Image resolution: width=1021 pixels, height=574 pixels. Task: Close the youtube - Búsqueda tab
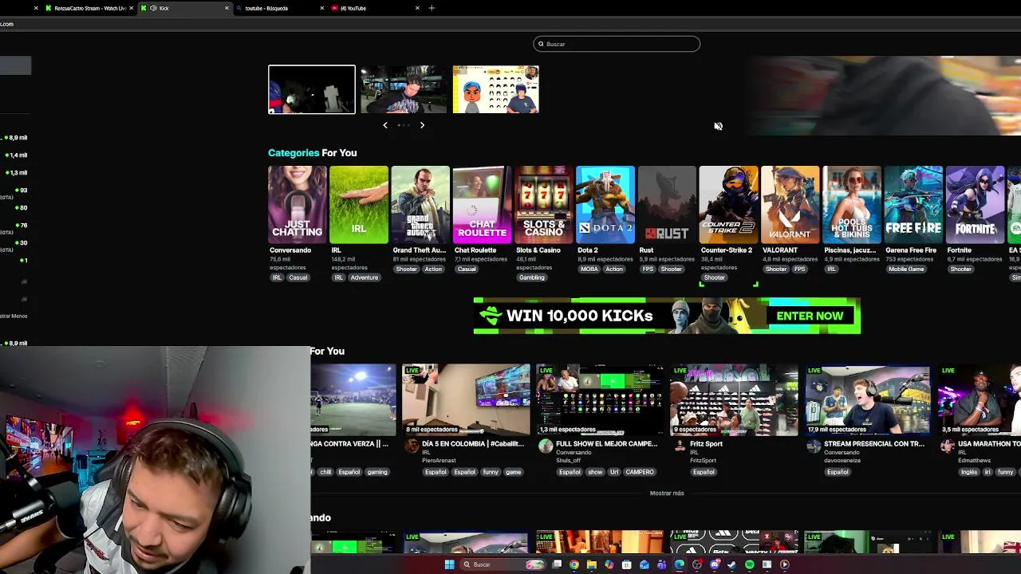pos(322,8)
